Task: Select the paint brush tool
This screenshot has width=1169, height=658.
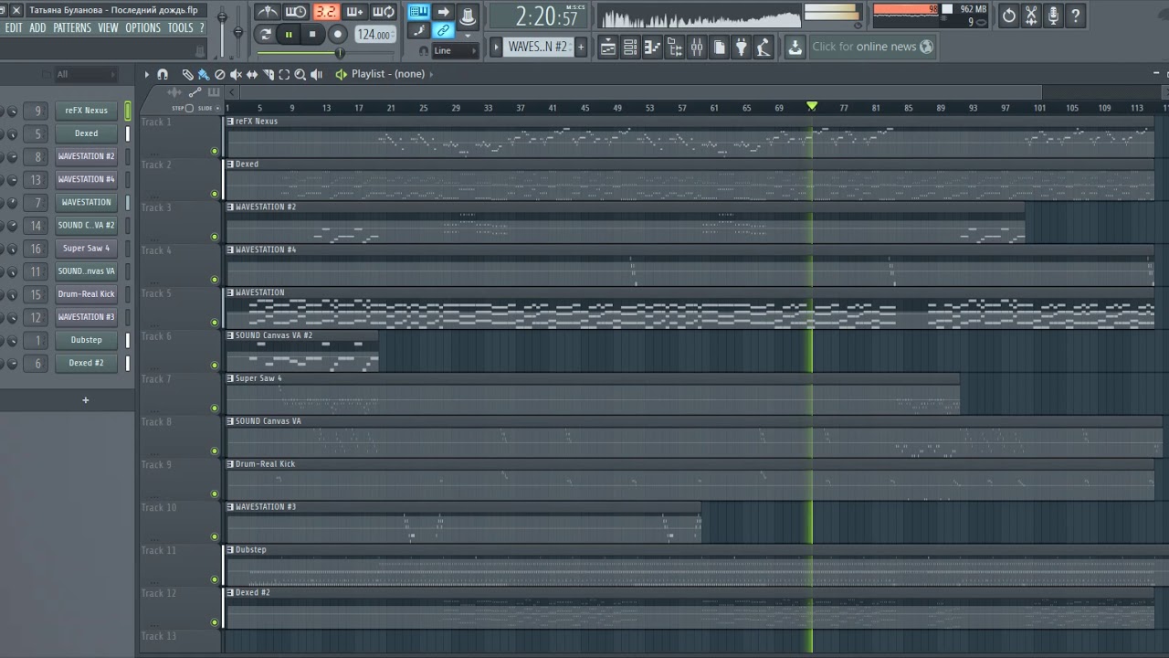Action: point(203,74)
